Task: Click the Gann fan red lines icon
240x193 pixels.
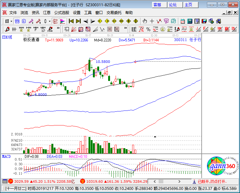Action: click(x=74, y=29)
